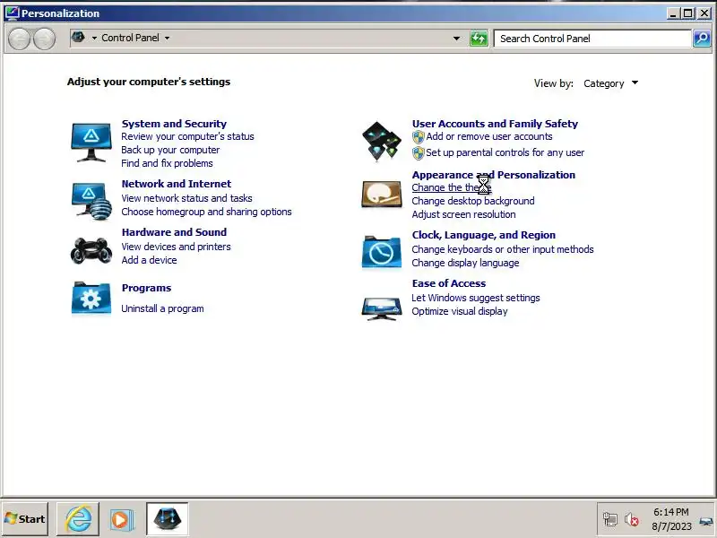The height and width of the screenshot is (538, 717).
Task: Open System and Security heading link
Action: [x=174, y=124]
